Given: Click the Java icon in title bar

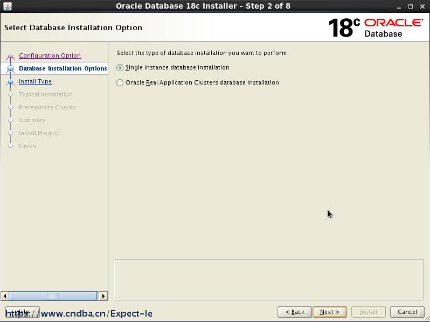Looking at the screenshot, I should click(8, 6).
